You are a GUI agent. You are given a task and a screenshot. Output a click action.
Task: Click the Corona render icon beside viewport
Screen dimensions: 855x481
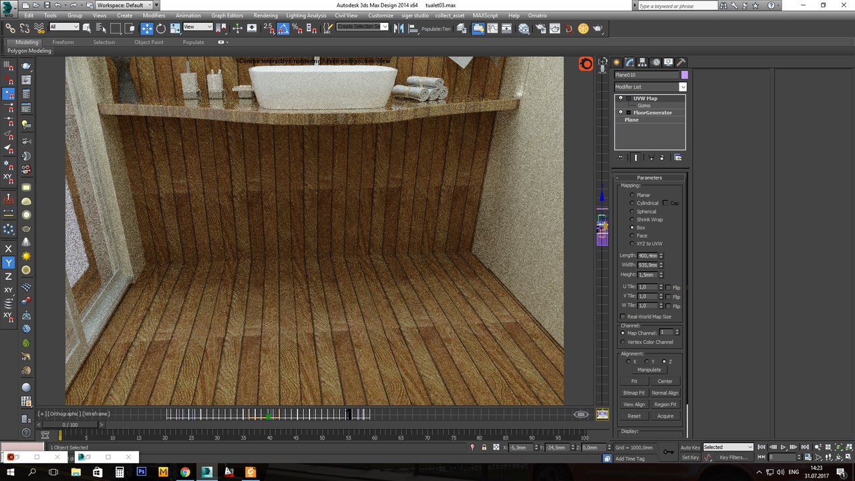pyautogui.click(x=586, y=63)
